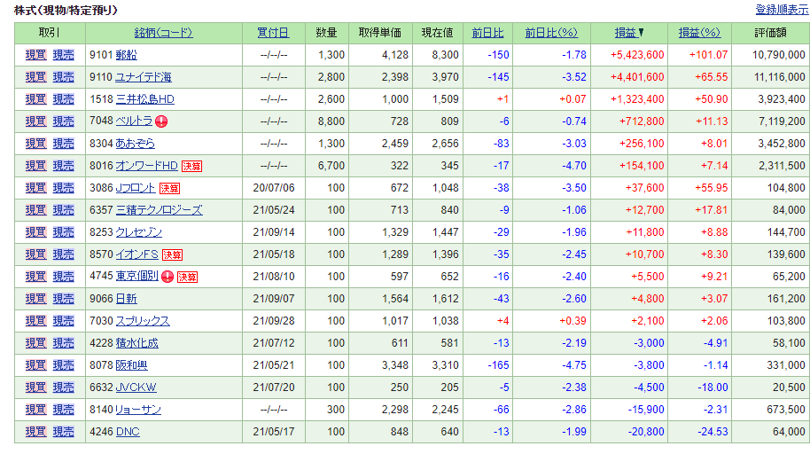Screen dimensions: 810x454
Task: Click the red alert icon next to ベルトラ
Action: coord(161,121)
